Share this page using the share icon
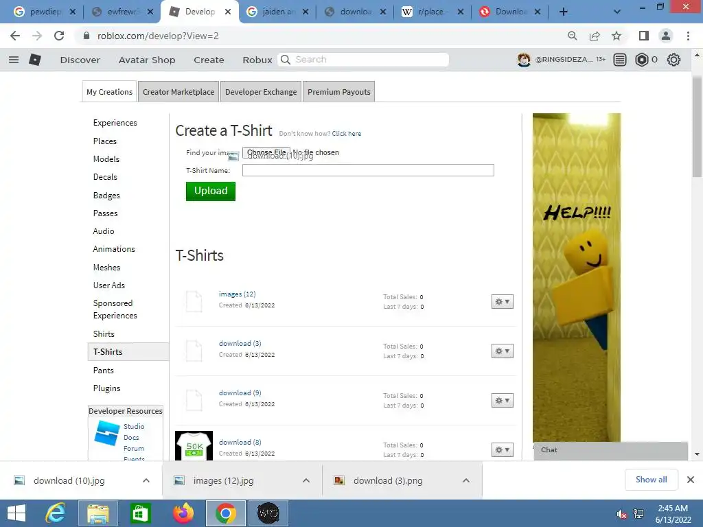Screen dimensions: 703x527 coord(595,36)
